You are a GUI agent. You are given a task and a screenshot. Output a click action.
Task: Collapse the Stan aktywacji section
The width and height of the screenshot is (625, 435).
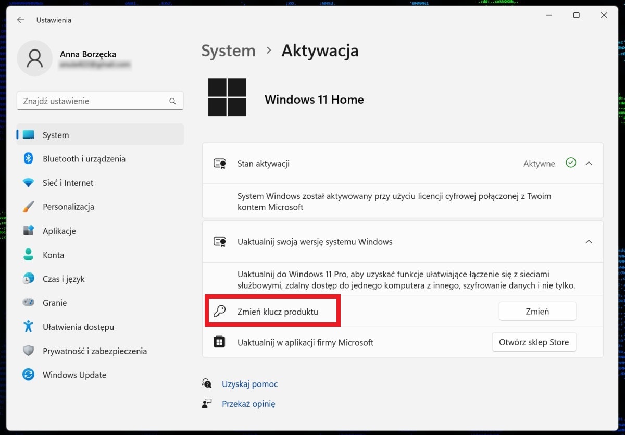coord(589,164)
